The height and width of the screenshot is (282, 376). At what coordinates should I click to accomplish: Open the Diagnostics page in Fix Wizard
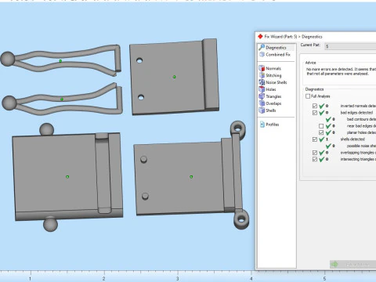(x=276, y=48)
